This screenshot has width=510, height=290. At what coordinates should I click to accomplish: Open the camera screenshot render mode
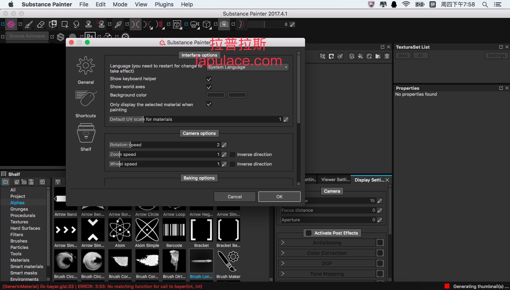(224, 24)
